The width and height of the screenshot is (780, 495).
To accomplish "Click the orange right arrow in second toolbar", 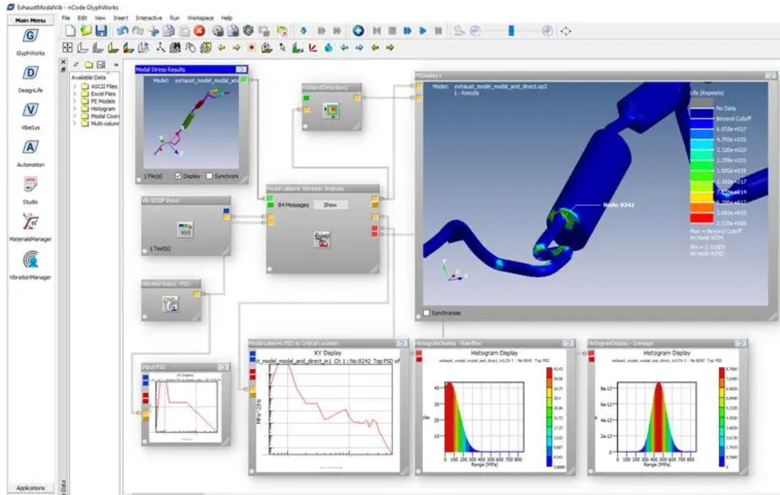I will tap(236, 48).
